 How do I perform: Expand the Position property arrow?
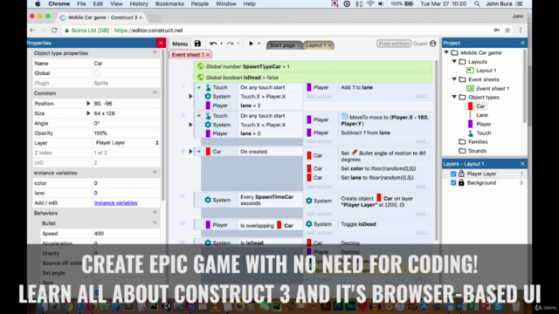88,103
